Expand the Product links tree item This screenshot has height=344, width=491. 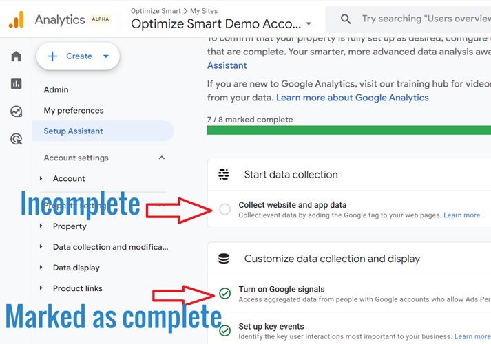coord(41,288)
